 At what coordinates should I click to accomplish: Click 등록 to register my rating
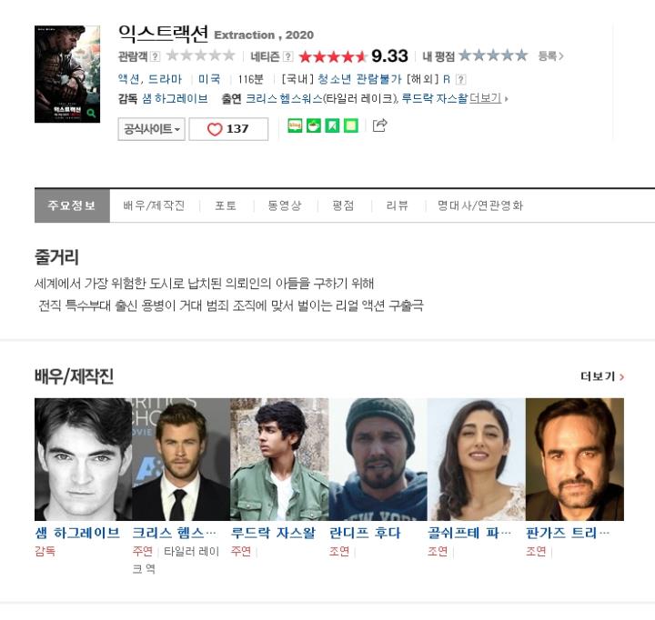551,56
